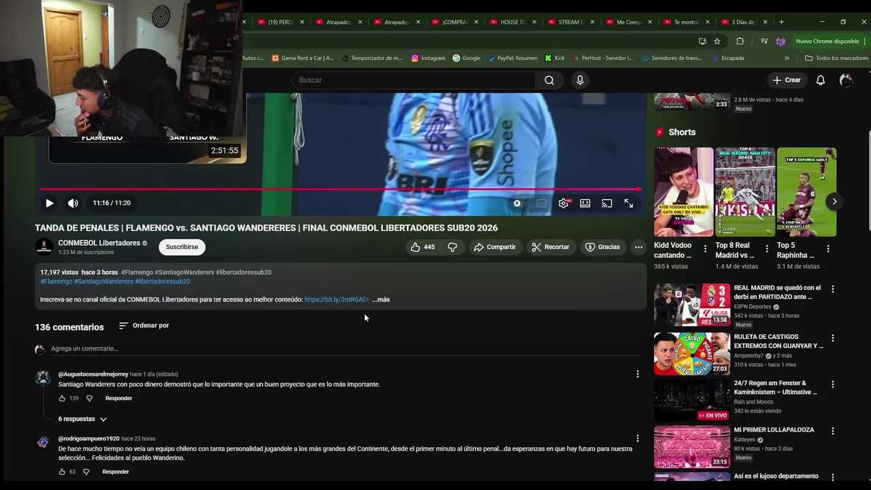871x490 pixels.
Task: Mute the video using the speaker icon
Action: [73, 203]
